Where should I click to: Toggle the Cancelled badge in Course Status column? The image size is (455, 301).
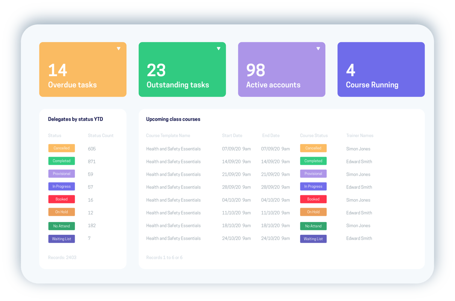[x=313, y=148]
